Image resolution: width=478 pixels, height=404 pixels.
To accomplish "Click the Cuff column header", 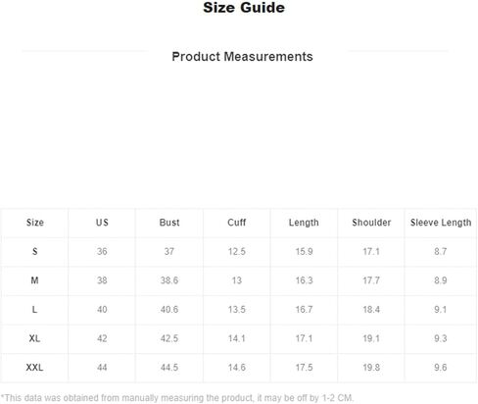I will (237, 223).
